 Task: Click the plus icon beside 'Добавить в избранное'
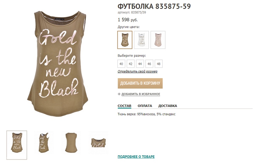[x=119, y=94]
